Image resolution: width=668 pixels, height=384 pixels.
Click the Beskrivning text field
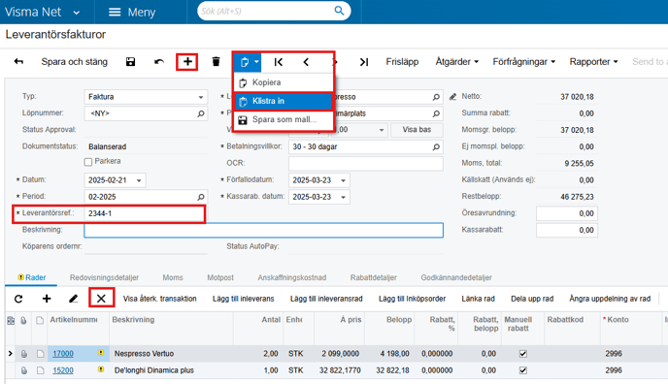264,230
